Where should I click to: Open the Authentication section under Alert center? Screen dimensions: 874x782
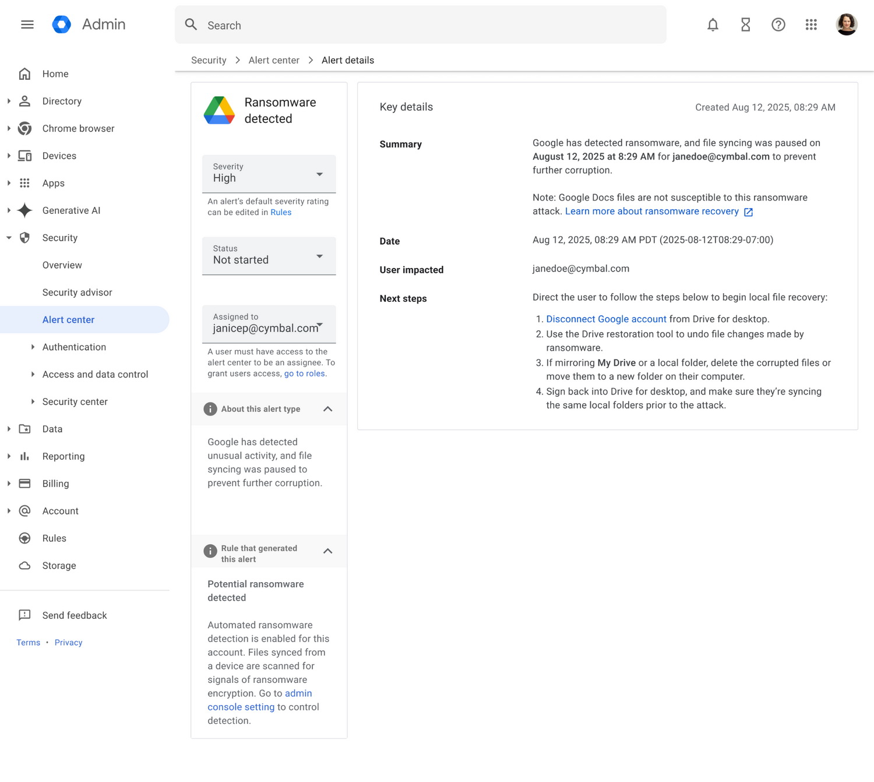coord(73,347)
